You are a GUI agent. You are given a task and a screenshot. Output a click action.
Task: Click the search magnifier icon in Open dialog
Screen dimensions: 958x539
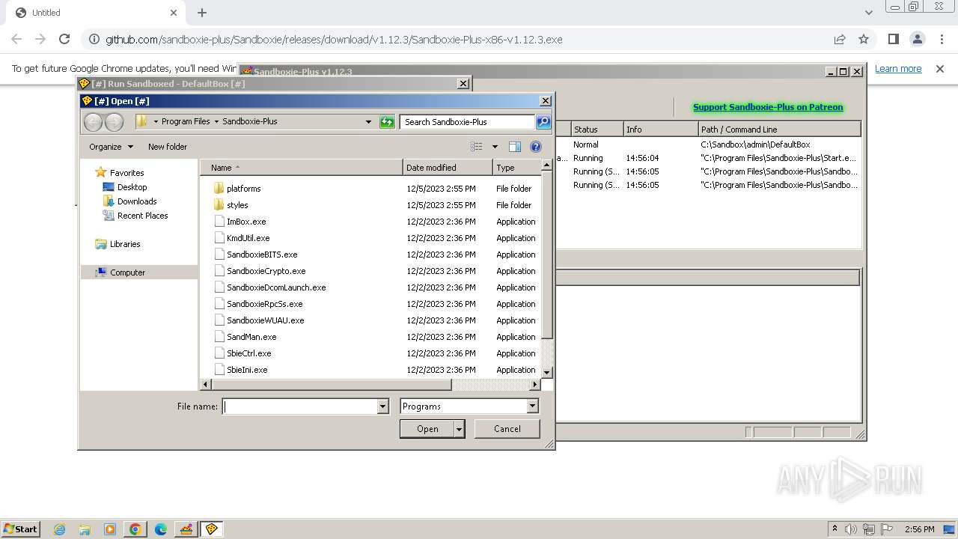(x=543, y=122)
